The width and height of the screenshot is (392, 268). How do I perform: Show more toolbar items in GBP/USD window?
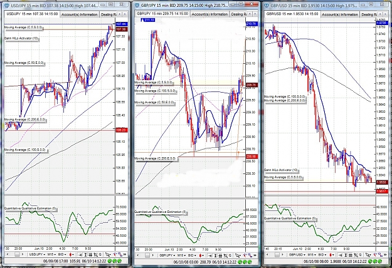click(385, 255)
